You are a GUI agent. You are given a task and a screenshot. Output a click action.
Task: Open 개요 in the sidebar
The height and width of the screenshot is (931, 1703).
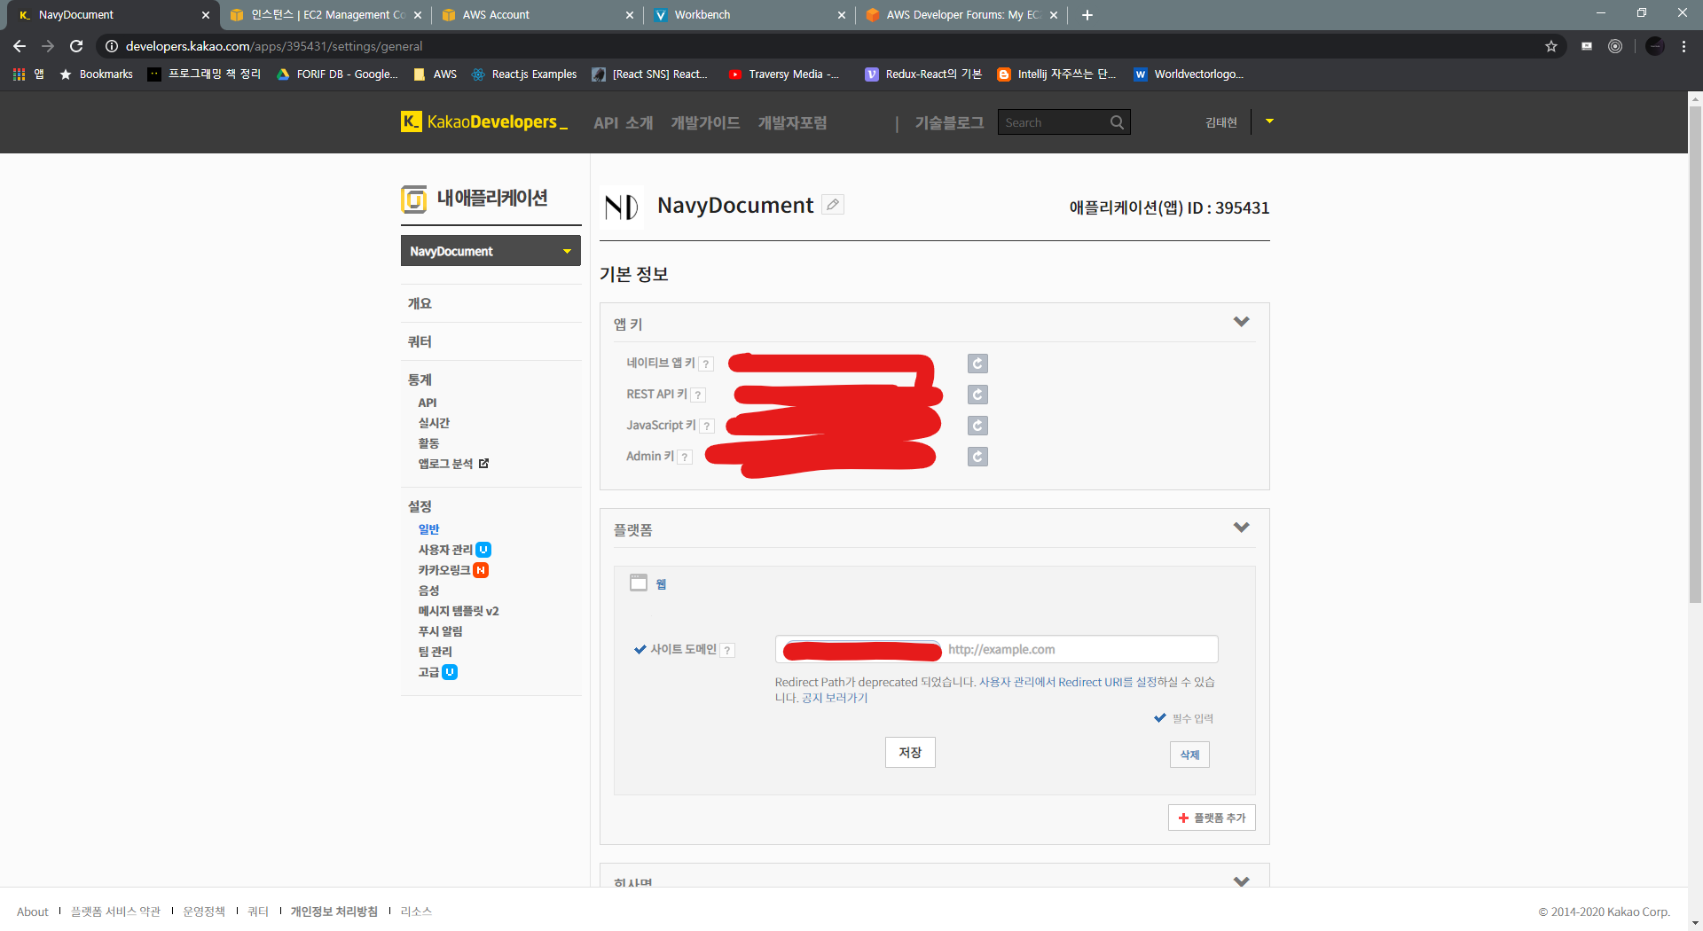[420, 303]
